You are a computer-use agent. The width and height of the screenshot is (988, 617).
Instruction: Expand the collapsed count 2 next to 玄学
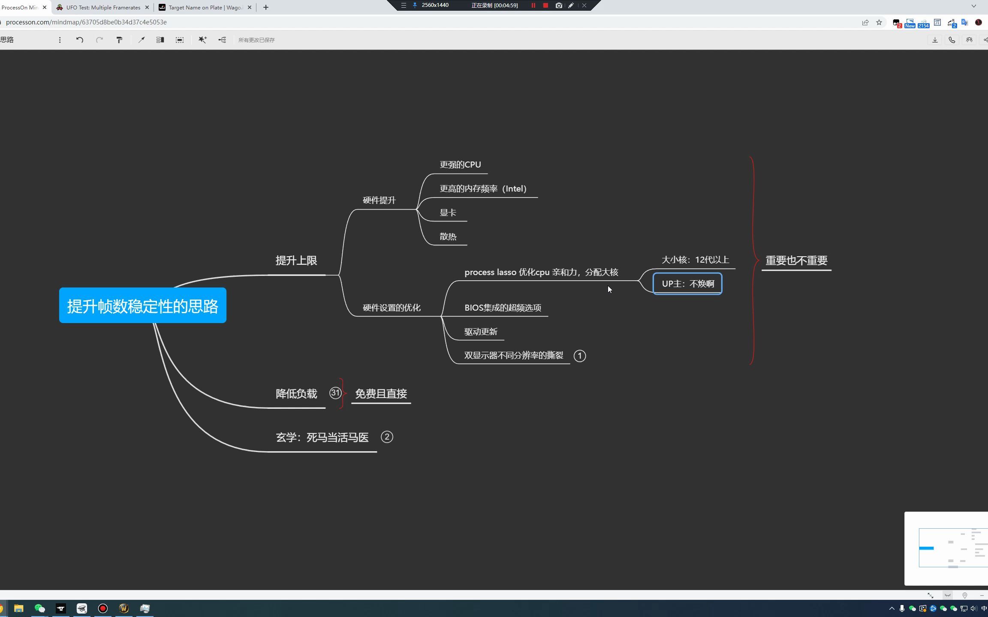coord(387,437)
